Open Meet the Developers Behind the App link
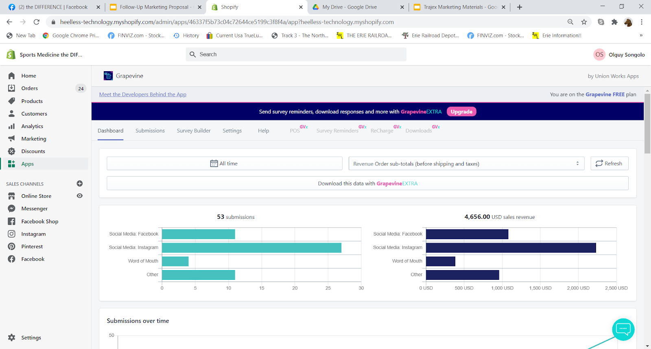The image size is (651, 349). point(143,94)
